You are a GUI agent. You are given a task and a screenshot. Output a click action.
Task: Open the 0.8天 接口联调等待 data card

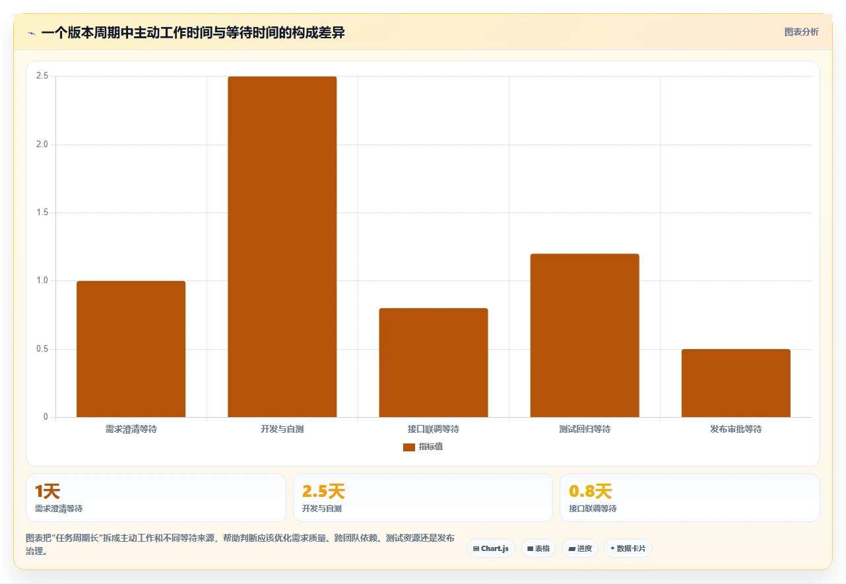click(690, 498)
